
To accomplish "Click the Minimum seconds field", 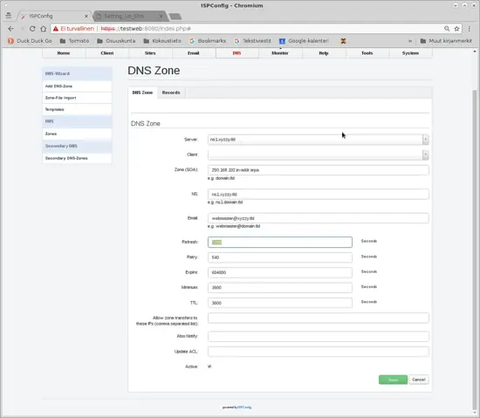I will (x=280, y=287).
